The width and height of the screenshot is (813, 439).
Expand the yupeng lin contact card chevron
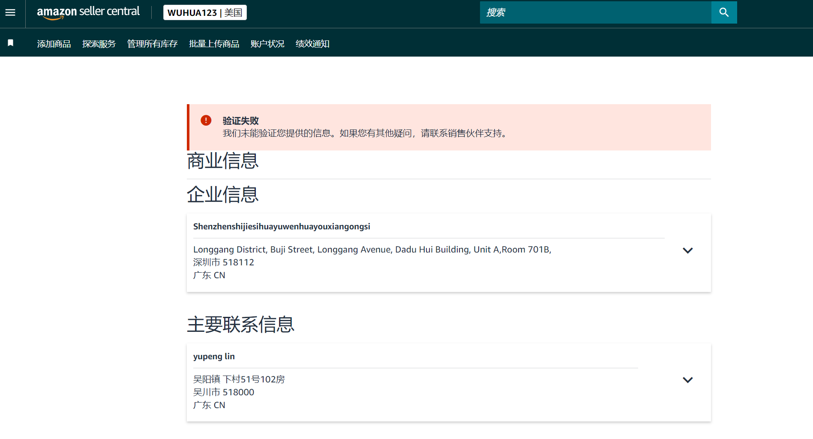point(687,380)
